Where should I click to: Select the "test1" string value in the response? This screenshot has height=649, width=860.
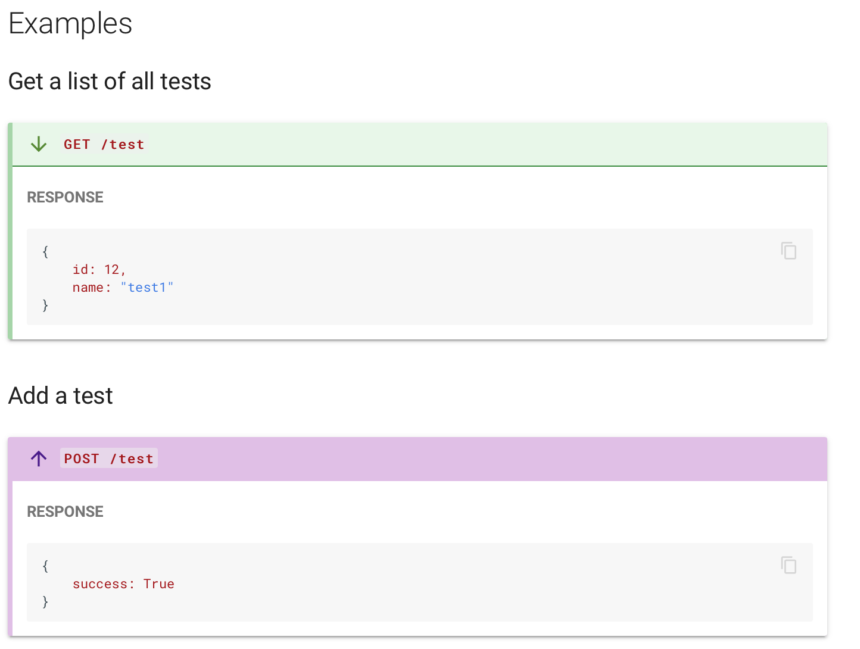click(147, 287)
